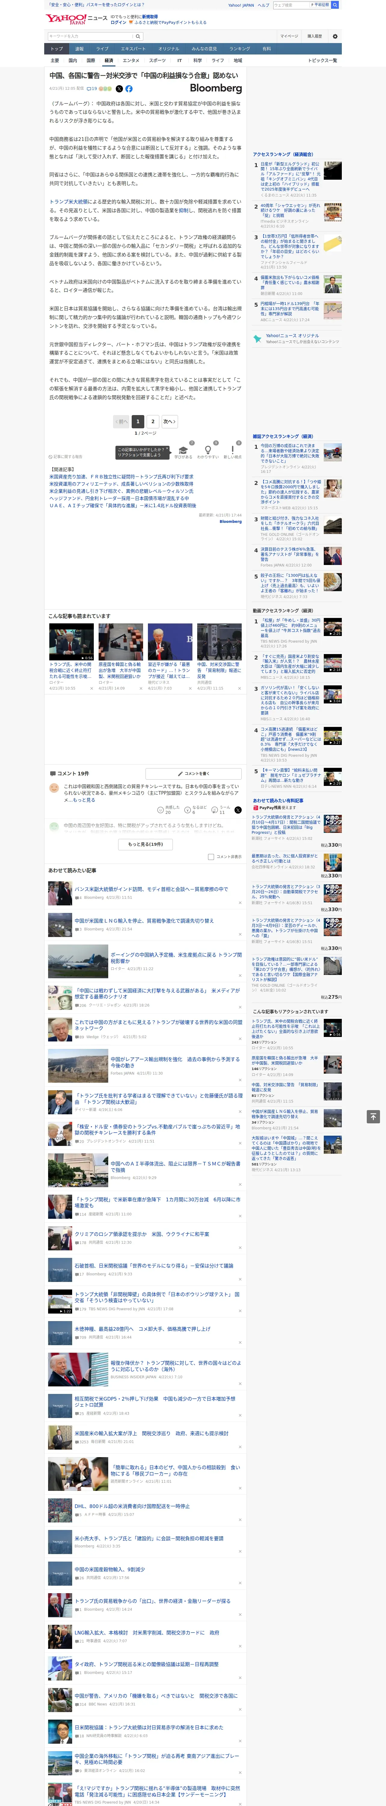Open the comment count bubble showing 19
386x1806 pixels.
point(92,89)
